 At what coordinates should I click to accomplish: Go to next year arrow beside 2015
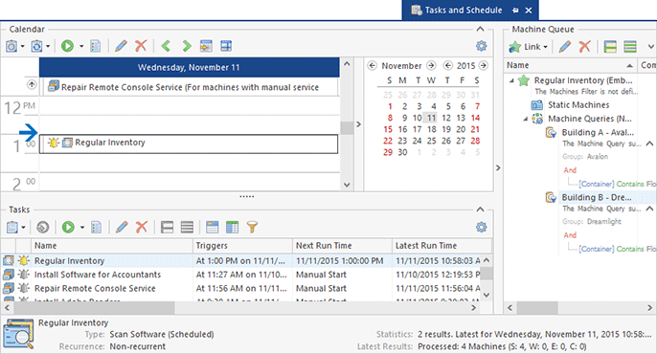tap(484, 66)
